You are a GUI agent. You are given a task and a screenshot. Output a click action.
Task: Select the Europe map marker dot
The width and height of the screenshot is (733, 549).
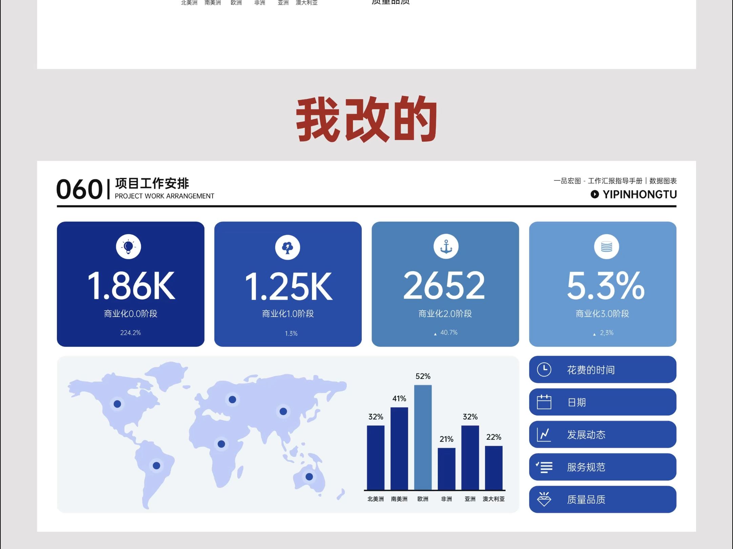(x=232, y=400)
